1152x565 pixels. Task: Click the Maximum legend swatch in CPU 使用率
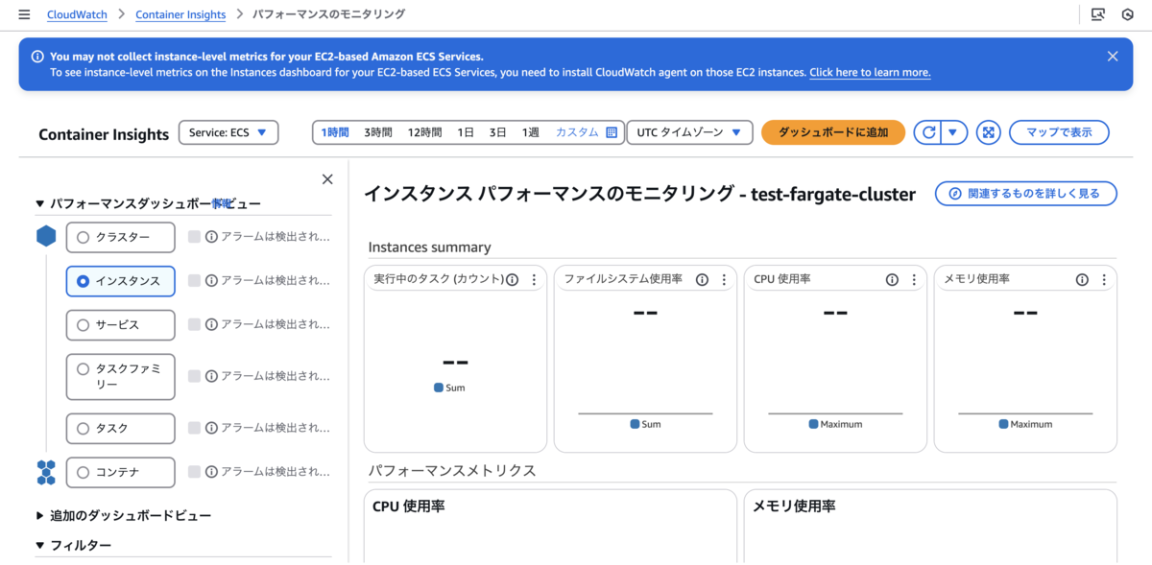coord(813,424)
